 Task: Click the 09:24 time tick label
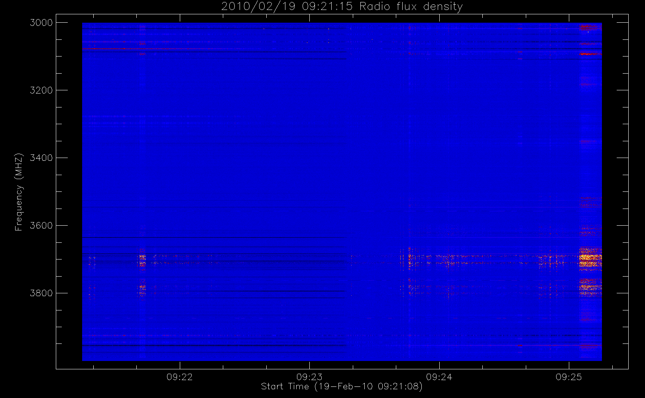coord(439,377)
